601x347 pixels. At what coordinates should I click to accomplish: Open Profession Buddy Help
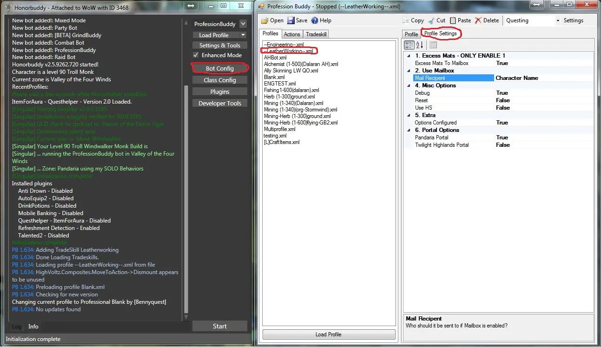321,20
